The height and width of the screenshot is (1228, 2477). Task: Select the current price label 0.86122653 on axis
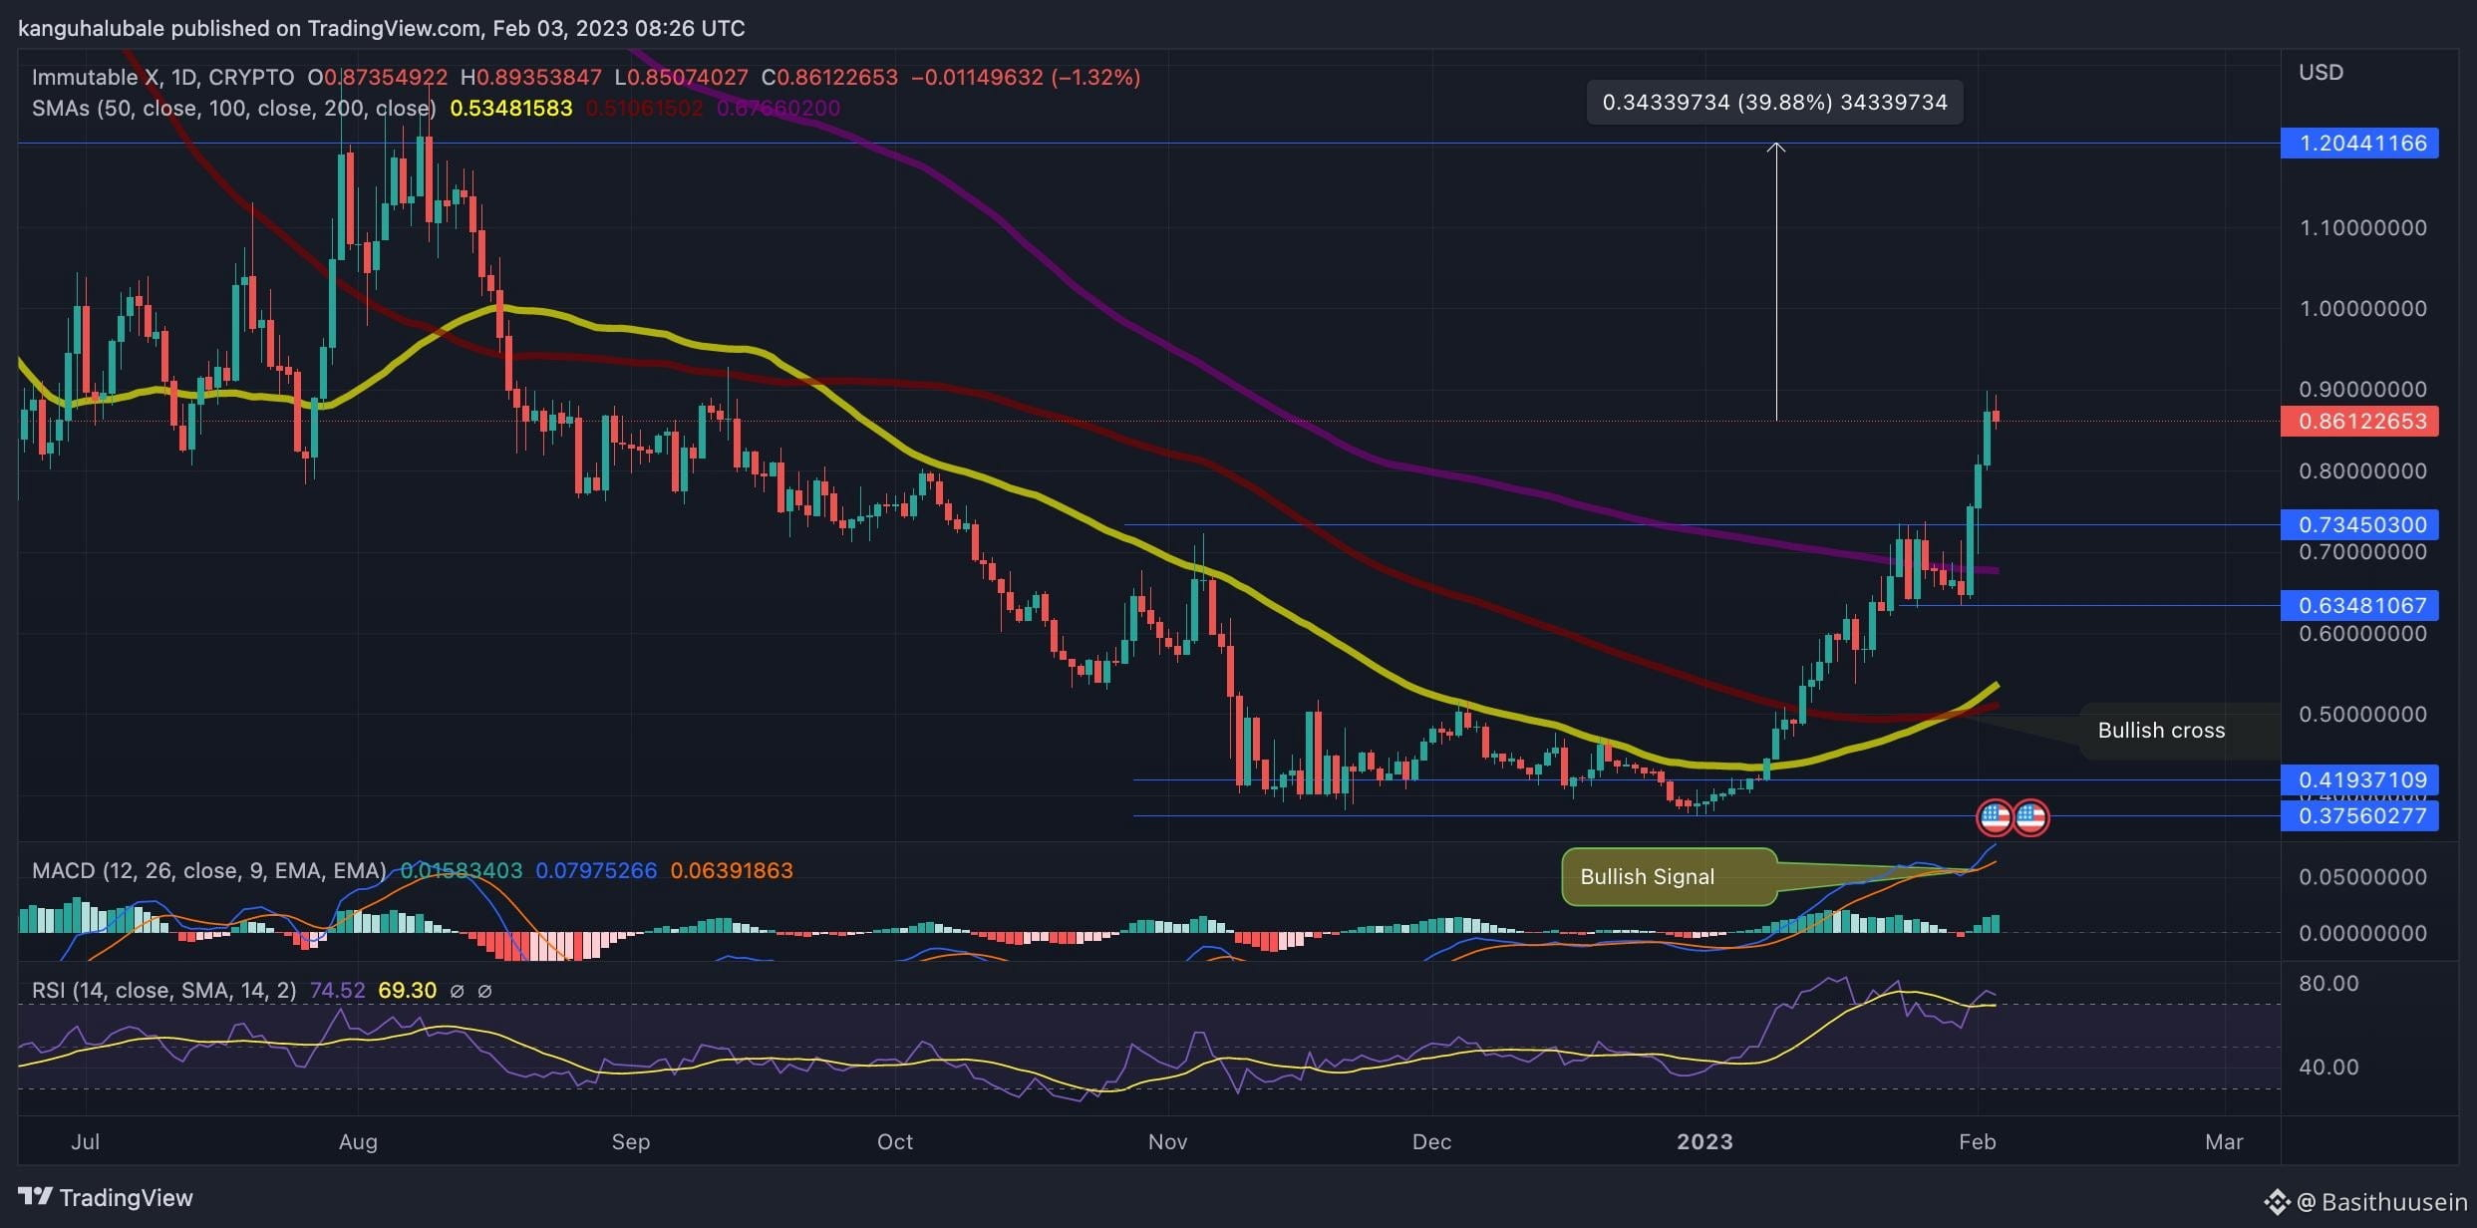(x=2360, y=421)
